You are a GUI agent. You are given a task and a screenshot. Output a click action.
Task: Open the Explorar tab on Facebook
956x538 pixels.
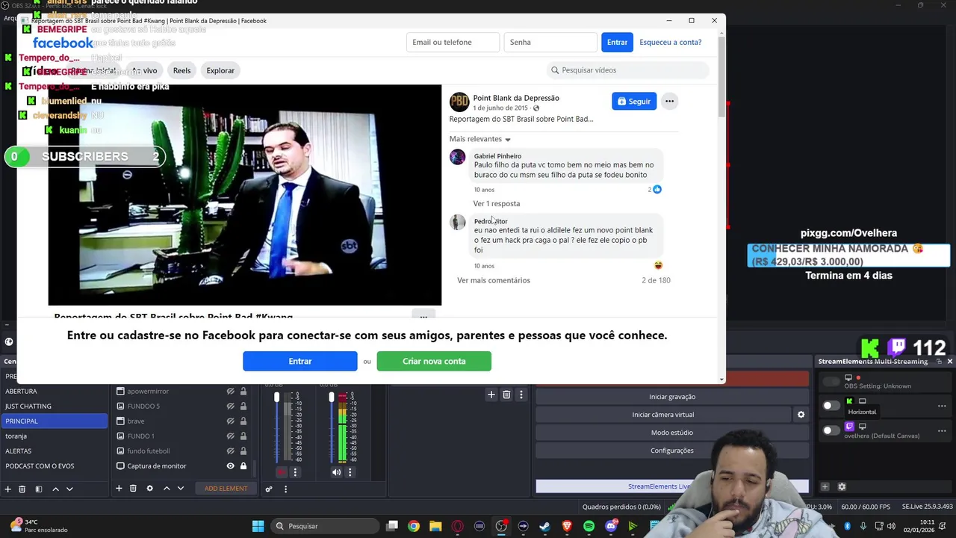(220, 70)
